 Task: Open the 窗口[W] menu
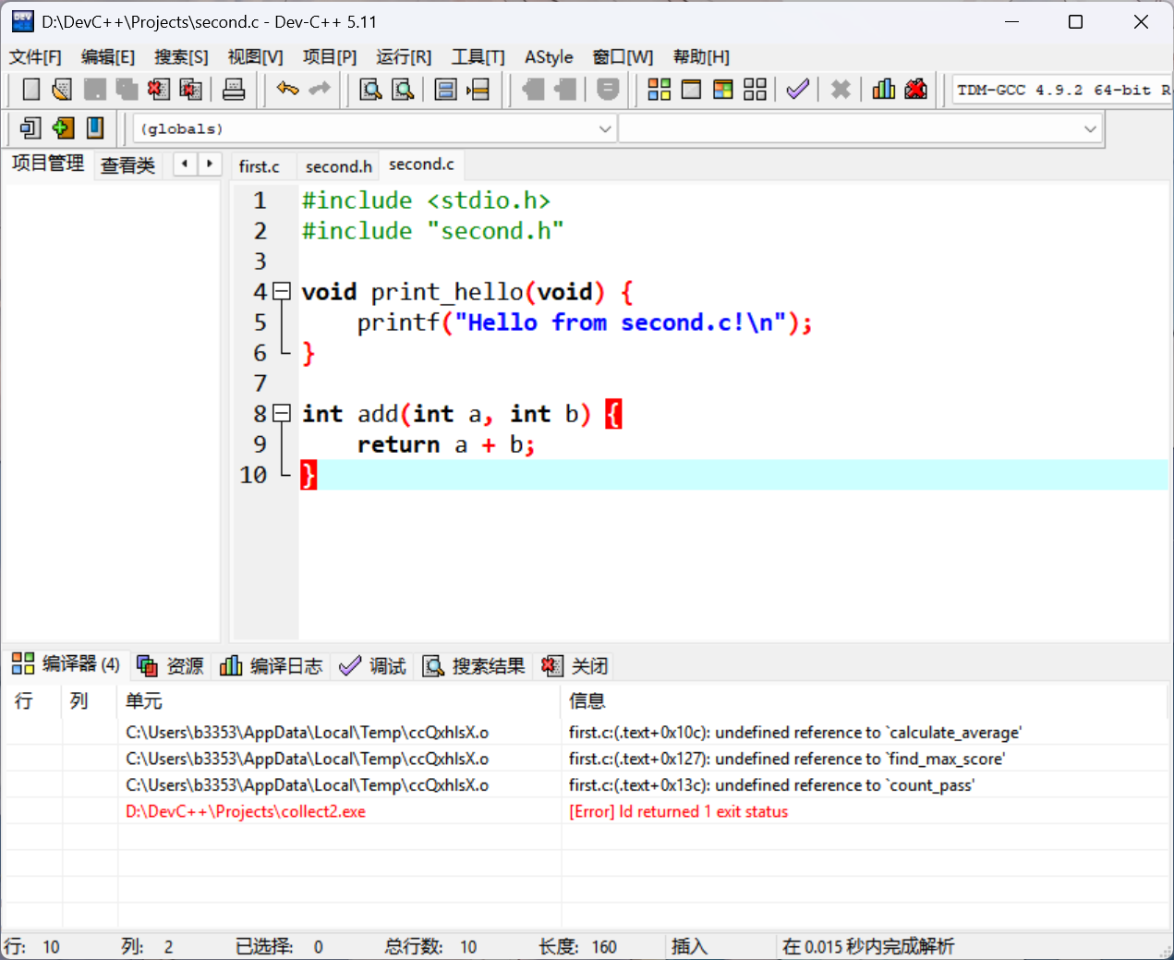pos(623,57)
